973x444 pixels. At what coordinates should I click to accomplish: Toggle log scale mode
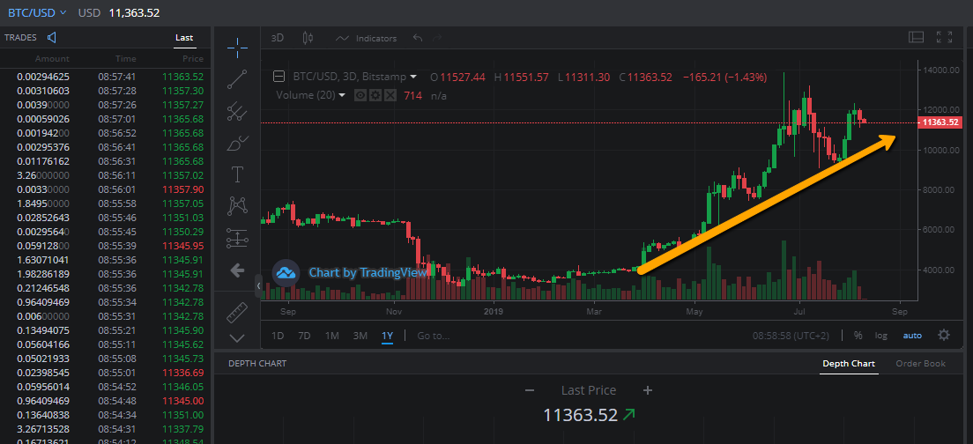881,336
